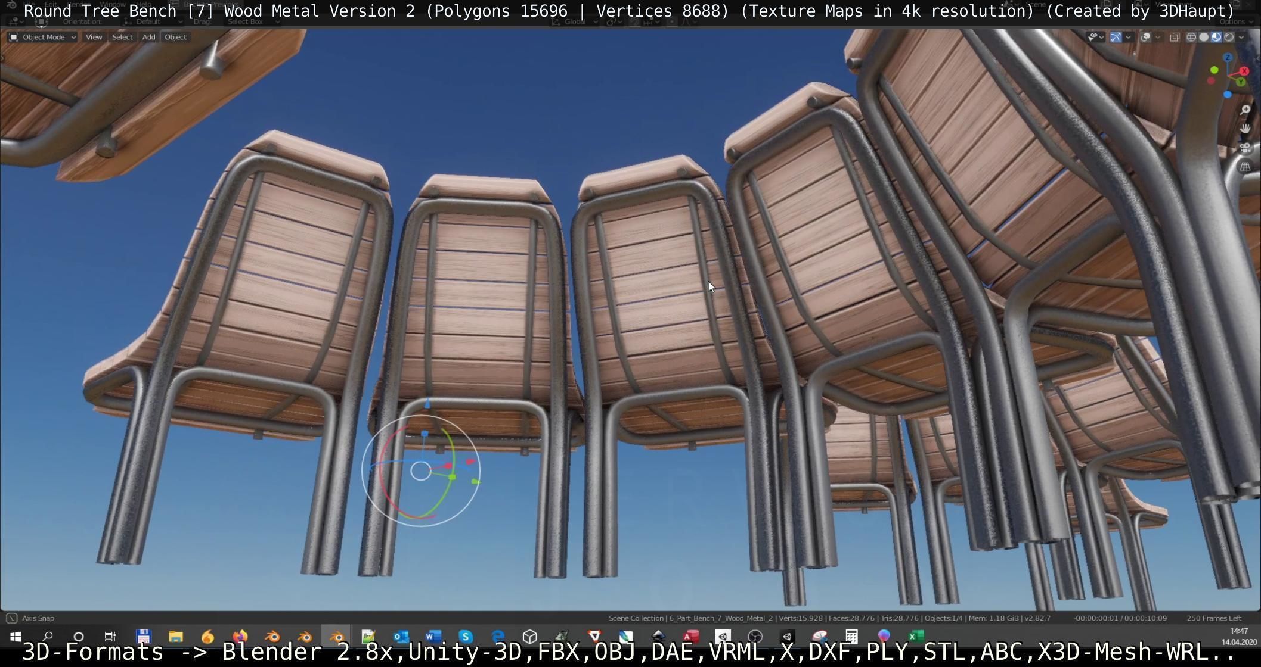
Task: Switch perspective/orthographic with grid icon
Action: (x=1245, y=167)
